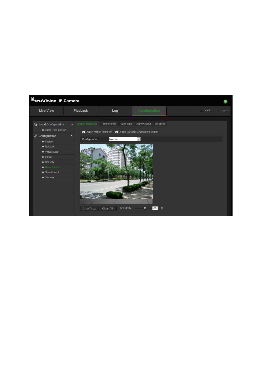Viewport: 262px width, 382px height.
Task: Select the Configuration main tab
Action: (149, 111)
